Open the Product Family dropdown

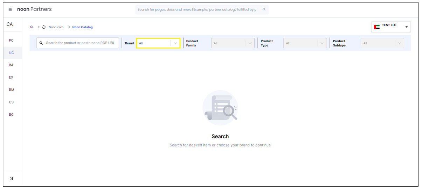coord(233,43)
